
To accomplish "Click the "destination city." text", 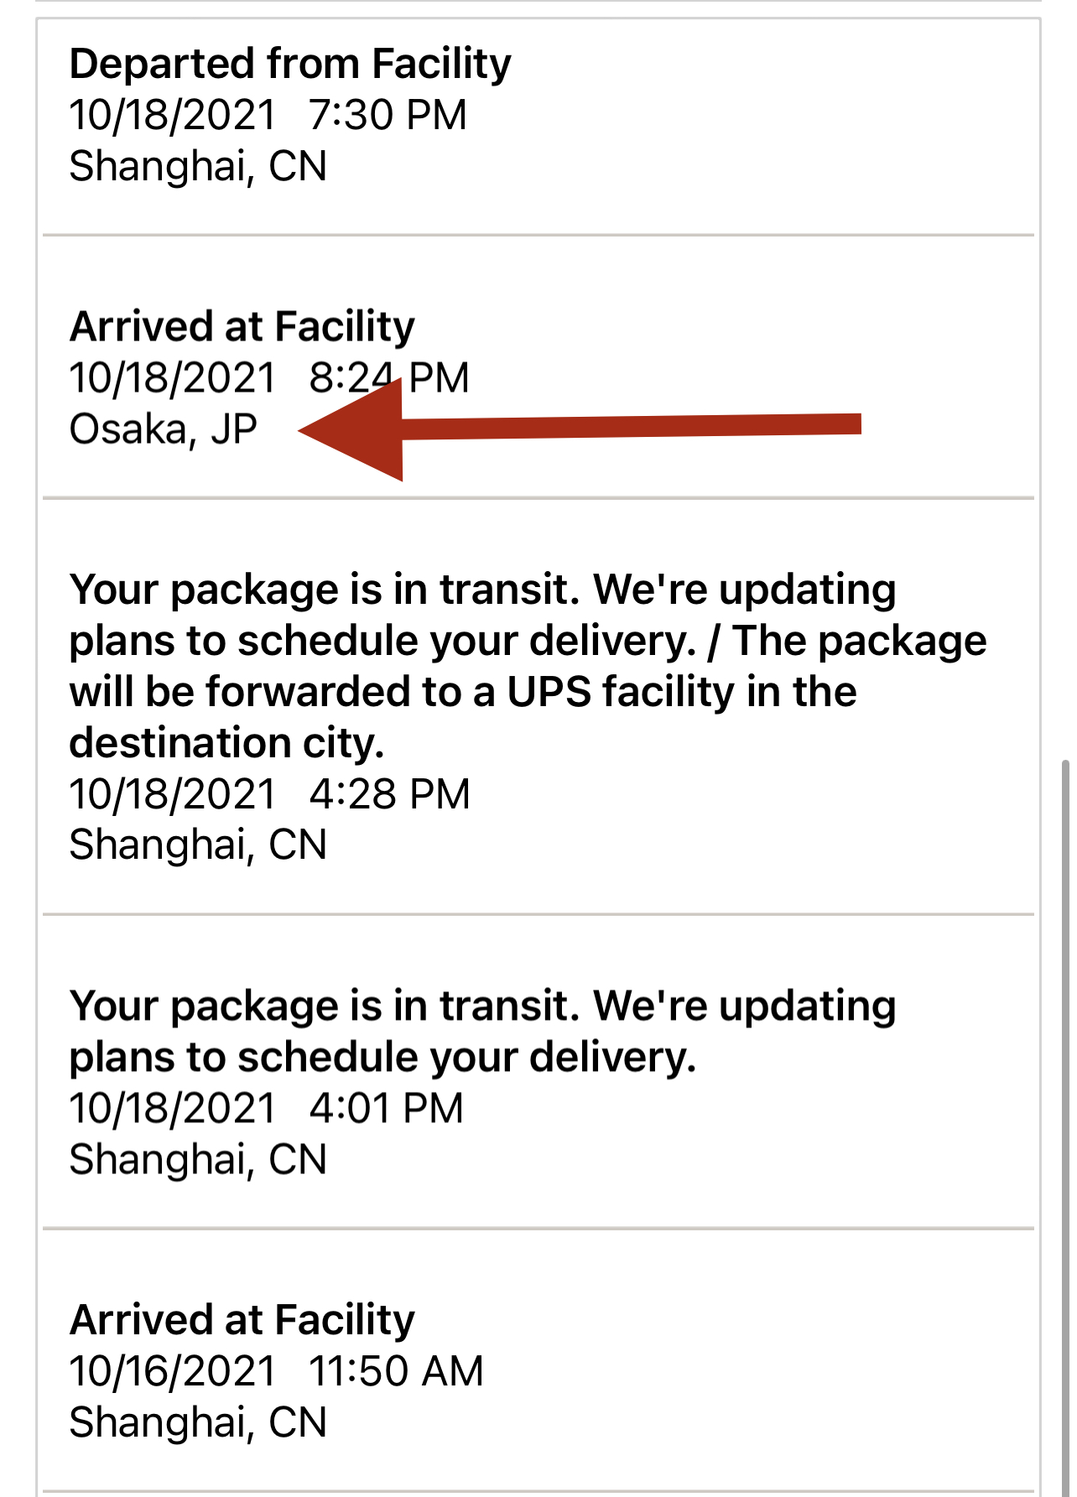I will tap(226, 743).
